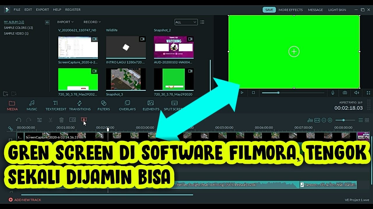
Task: Open the REGISTER menu
Action: click(73, 10)
